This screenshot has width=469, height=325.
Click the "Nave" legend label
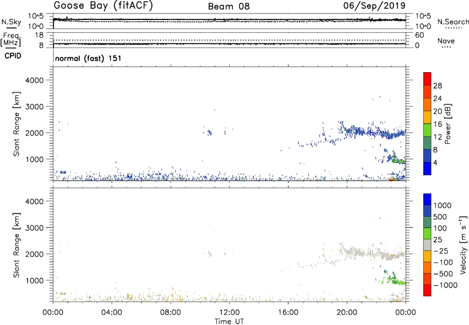[446, 40]
